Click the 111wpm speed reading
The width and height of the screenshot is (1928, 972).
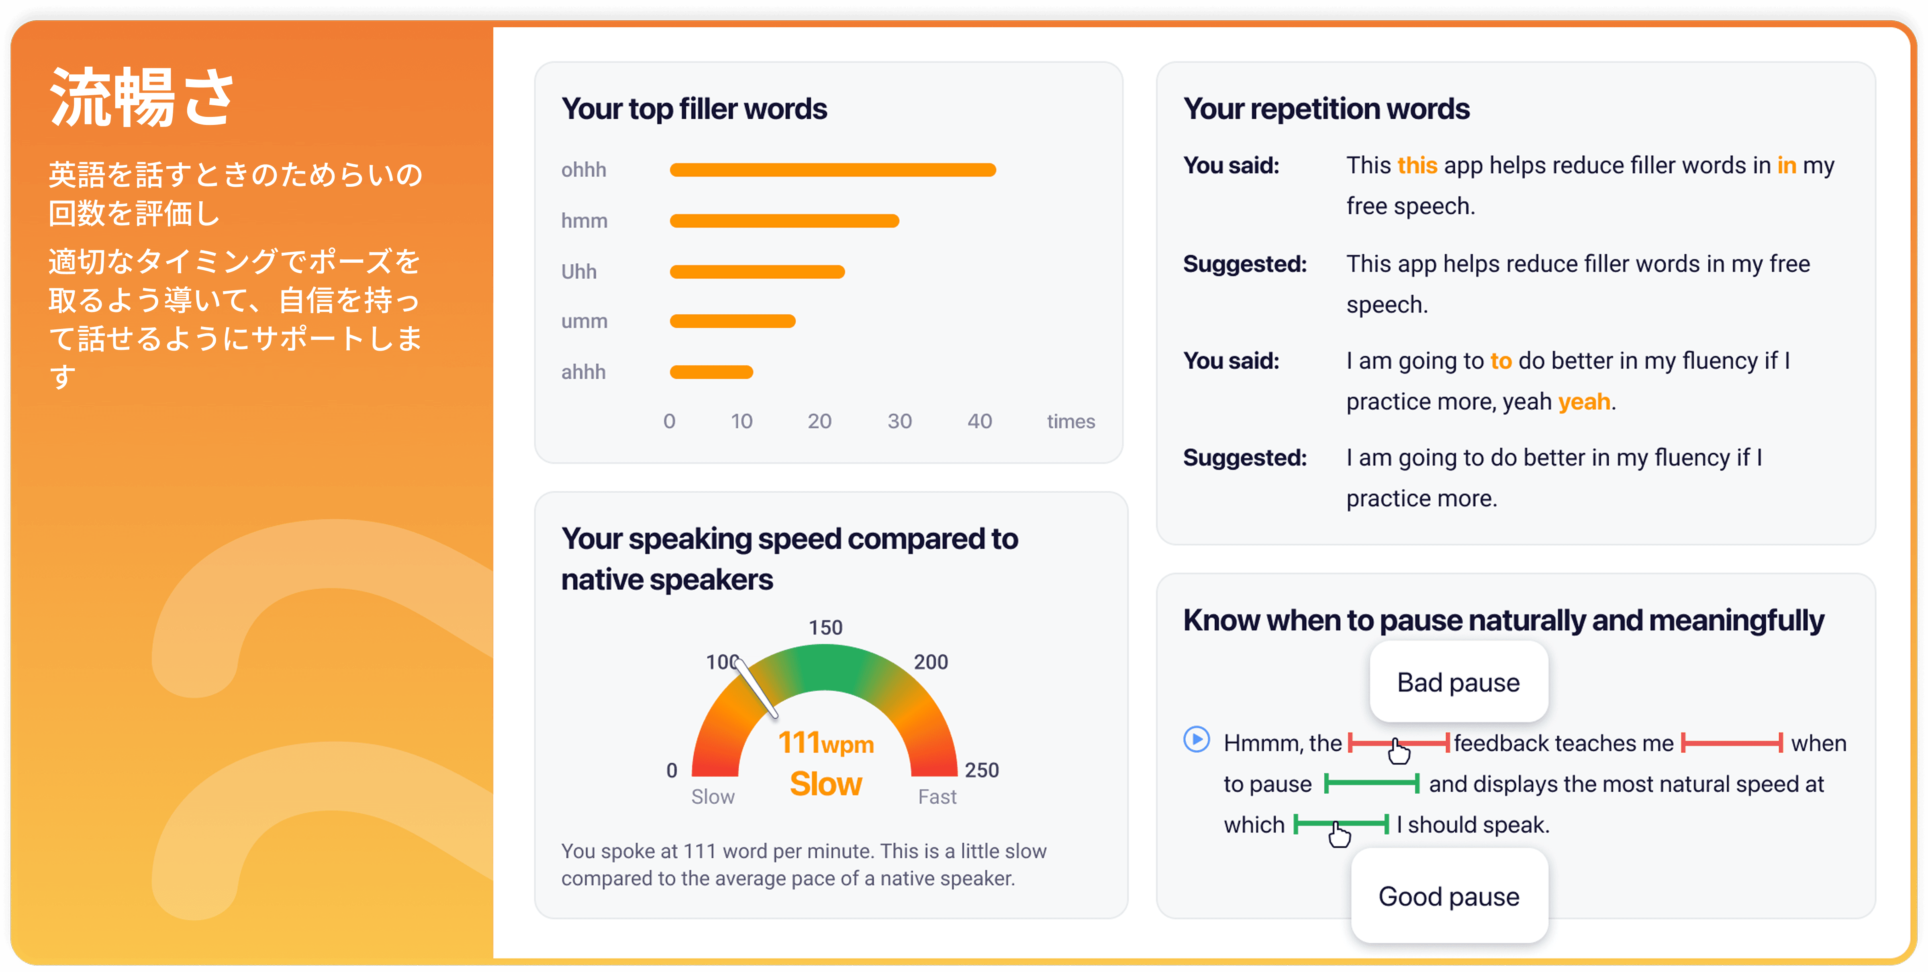825,743
